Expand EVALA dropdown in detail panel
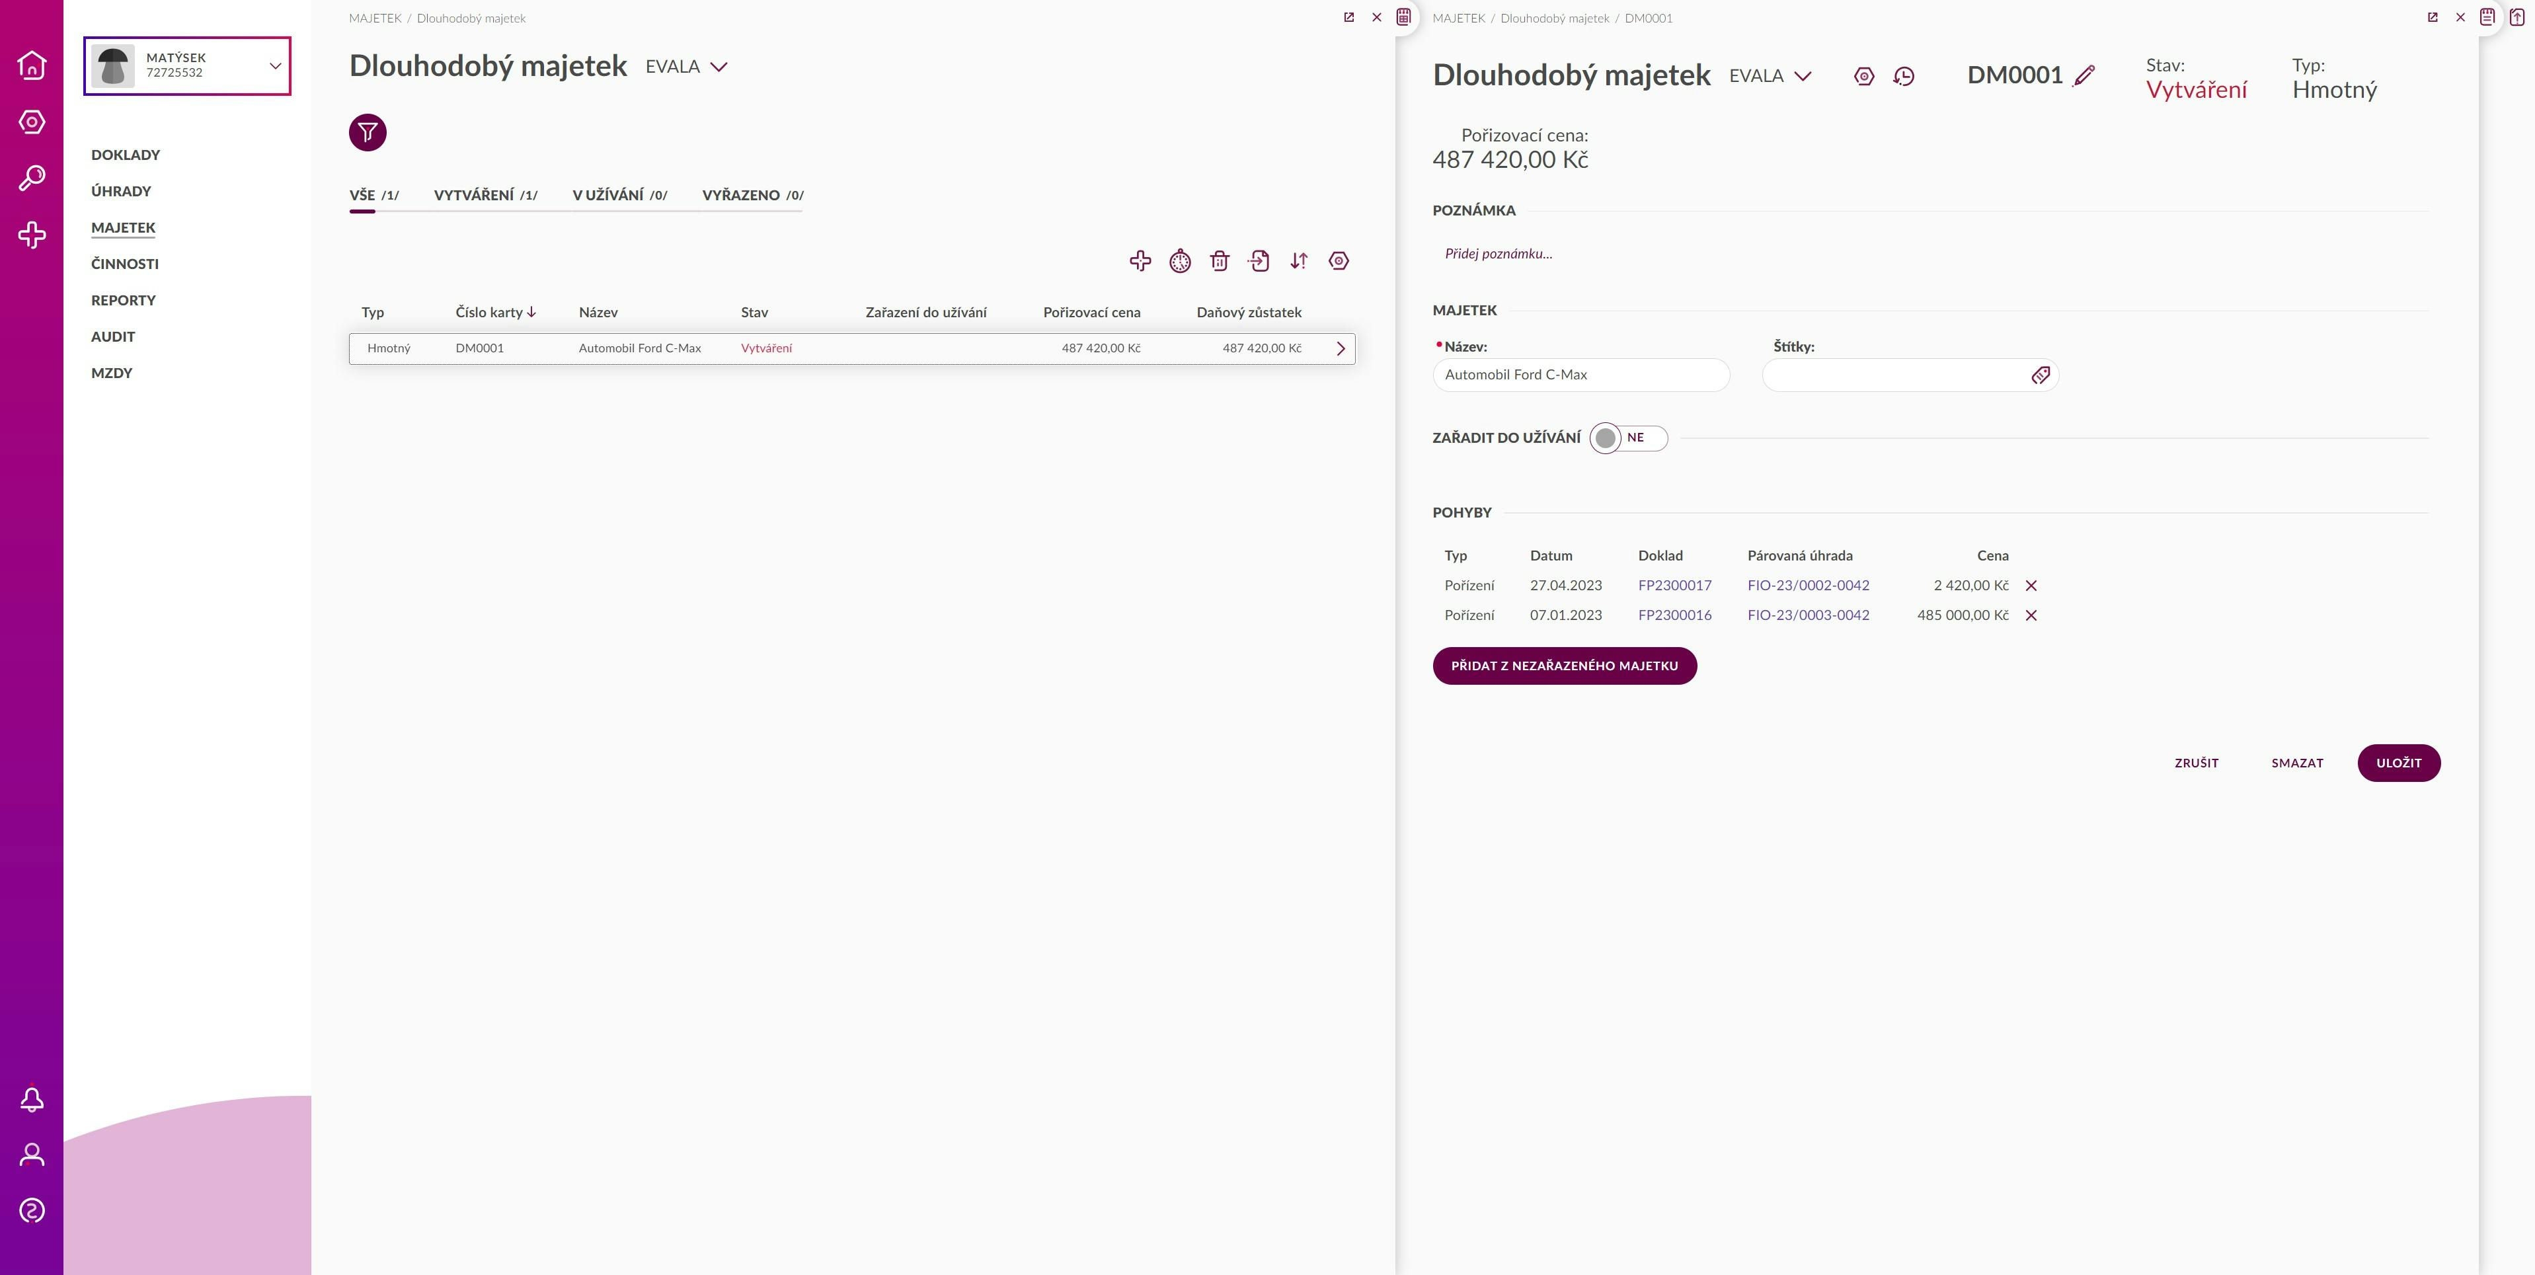 [x=1770, y=76]
